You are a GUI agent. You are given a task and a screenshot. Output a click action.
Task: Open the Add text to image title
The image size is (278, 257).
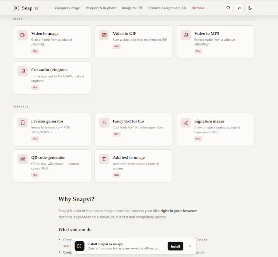(129, 158)
